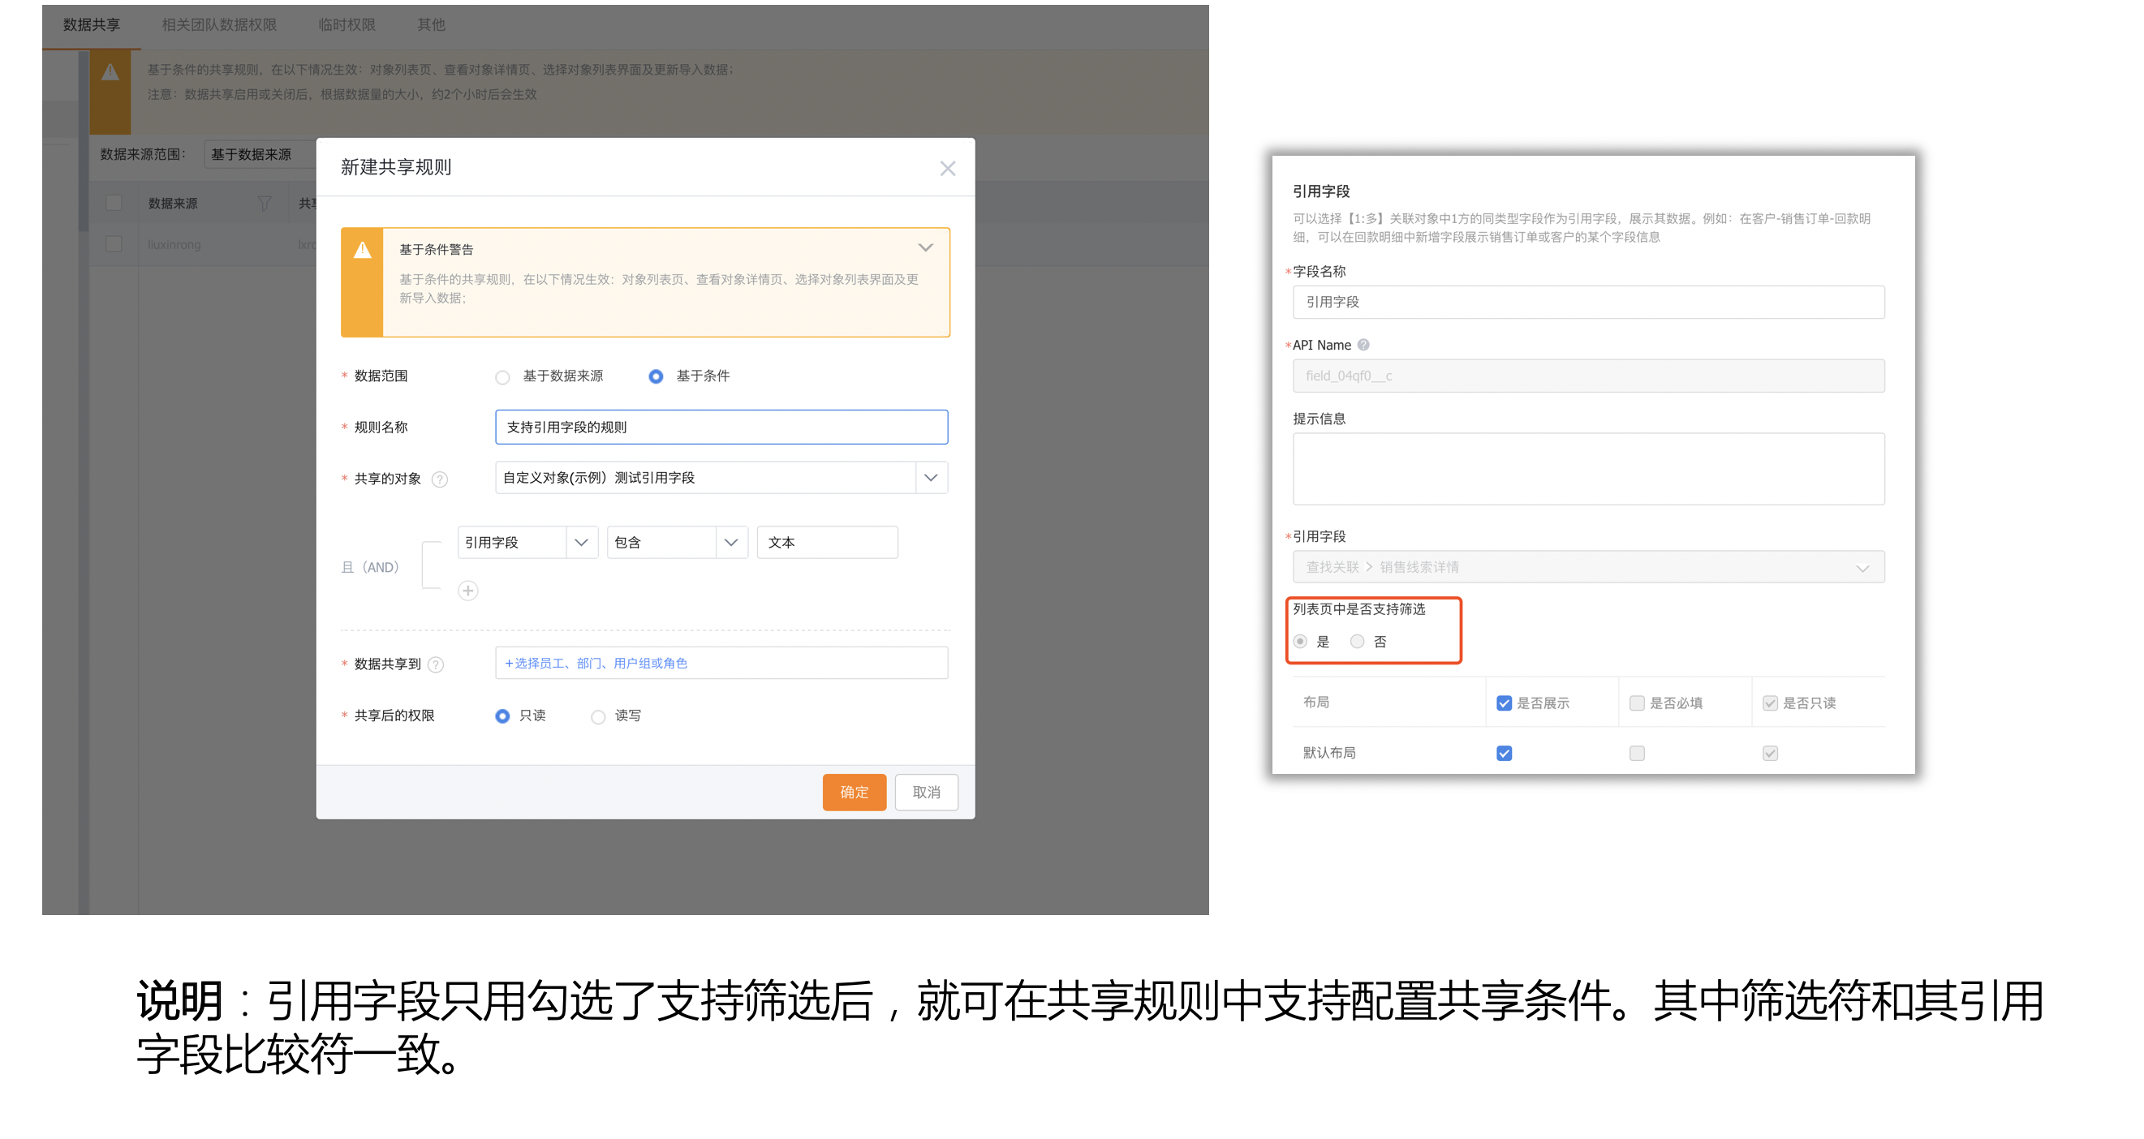Open the 数据来源范围 基于数据来源 dropdown

coord(260,155)
